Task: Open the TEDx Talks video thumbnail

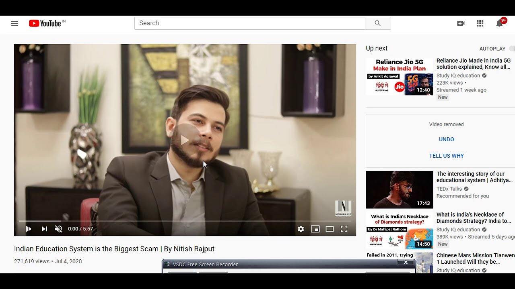Action: click(x=400, y=189)
